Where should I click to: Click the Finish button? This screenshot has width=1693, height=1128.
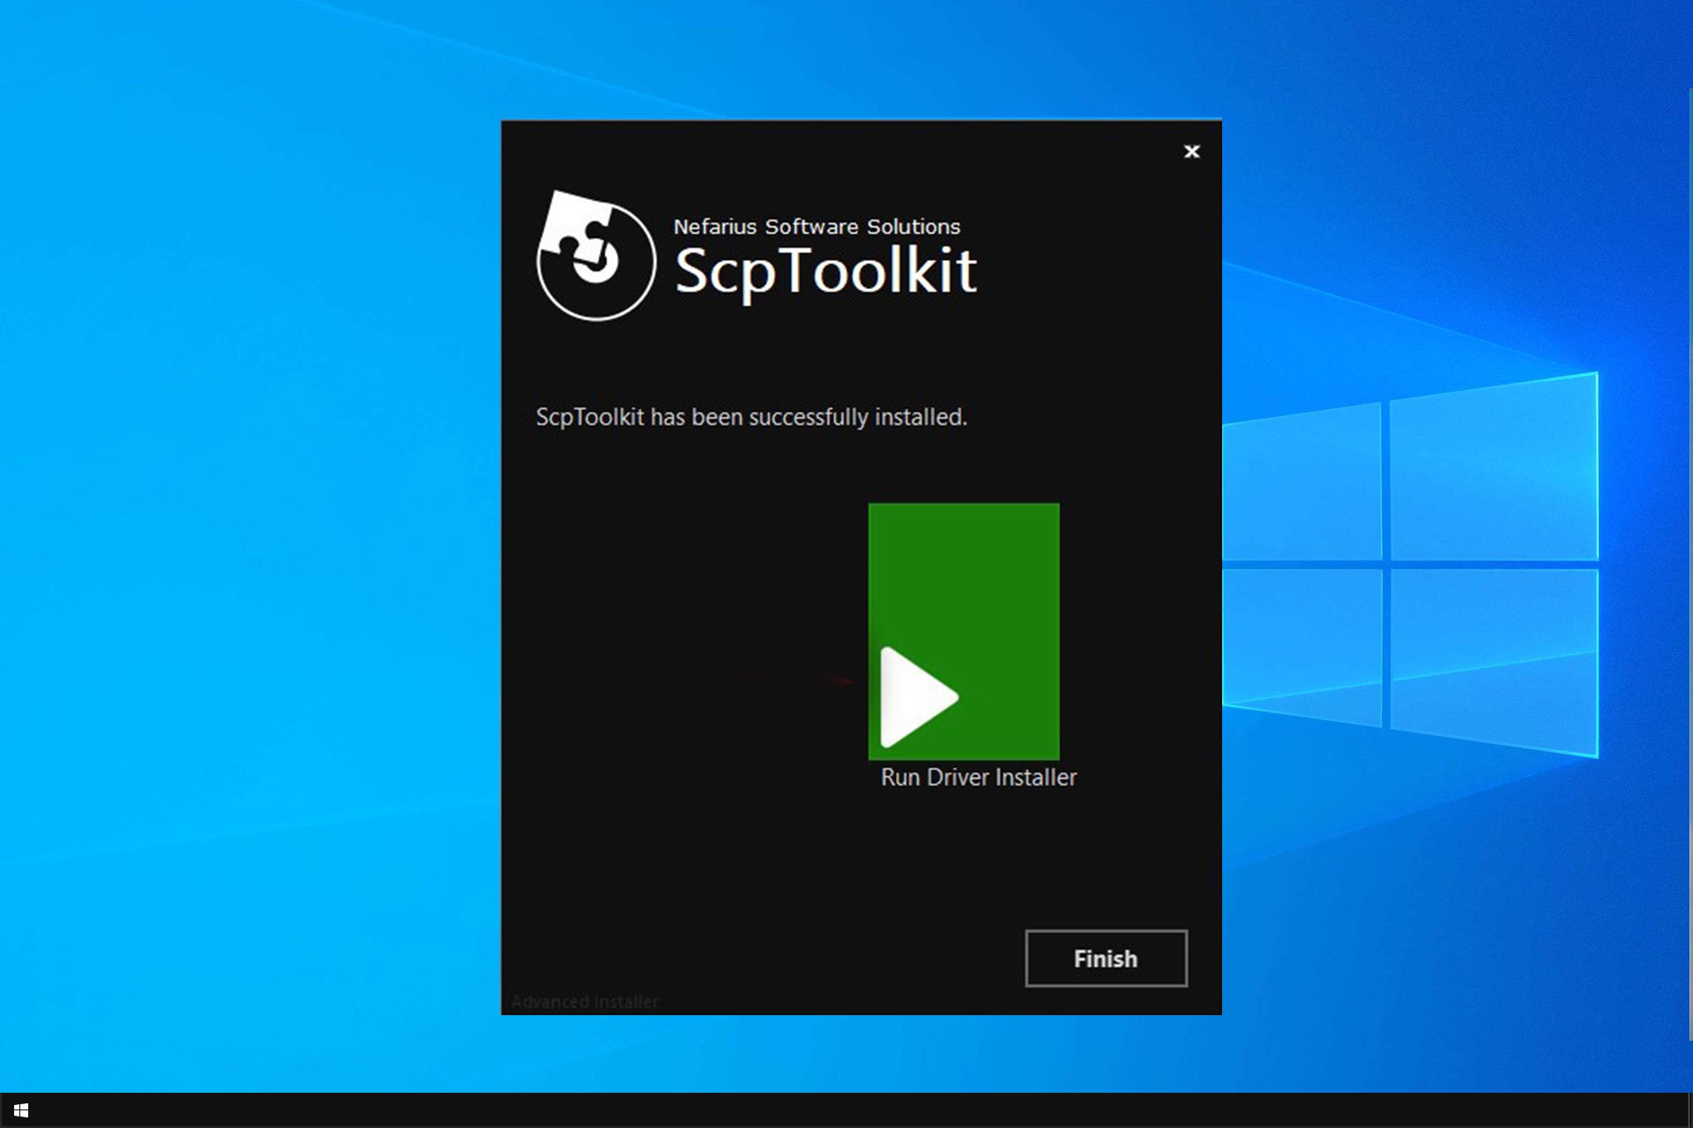(x=1106, y=958)
